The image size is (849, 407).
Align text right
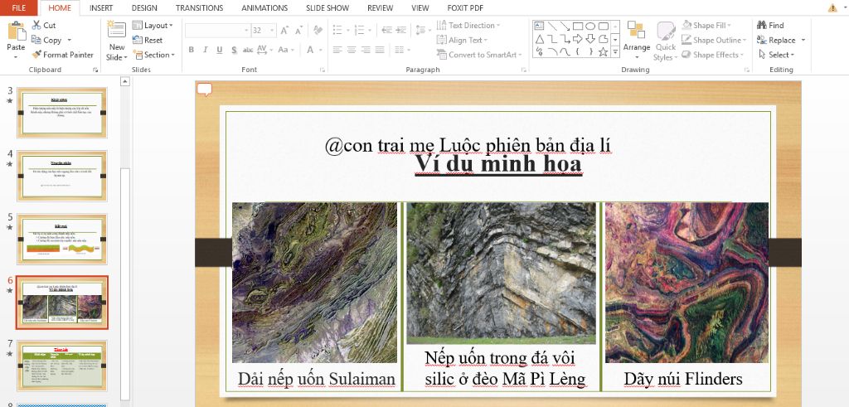tap(366, 50)
